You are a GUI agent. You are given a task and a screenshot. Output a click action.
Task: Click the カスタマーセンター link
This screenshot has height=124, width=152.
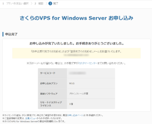pos(88,63)
